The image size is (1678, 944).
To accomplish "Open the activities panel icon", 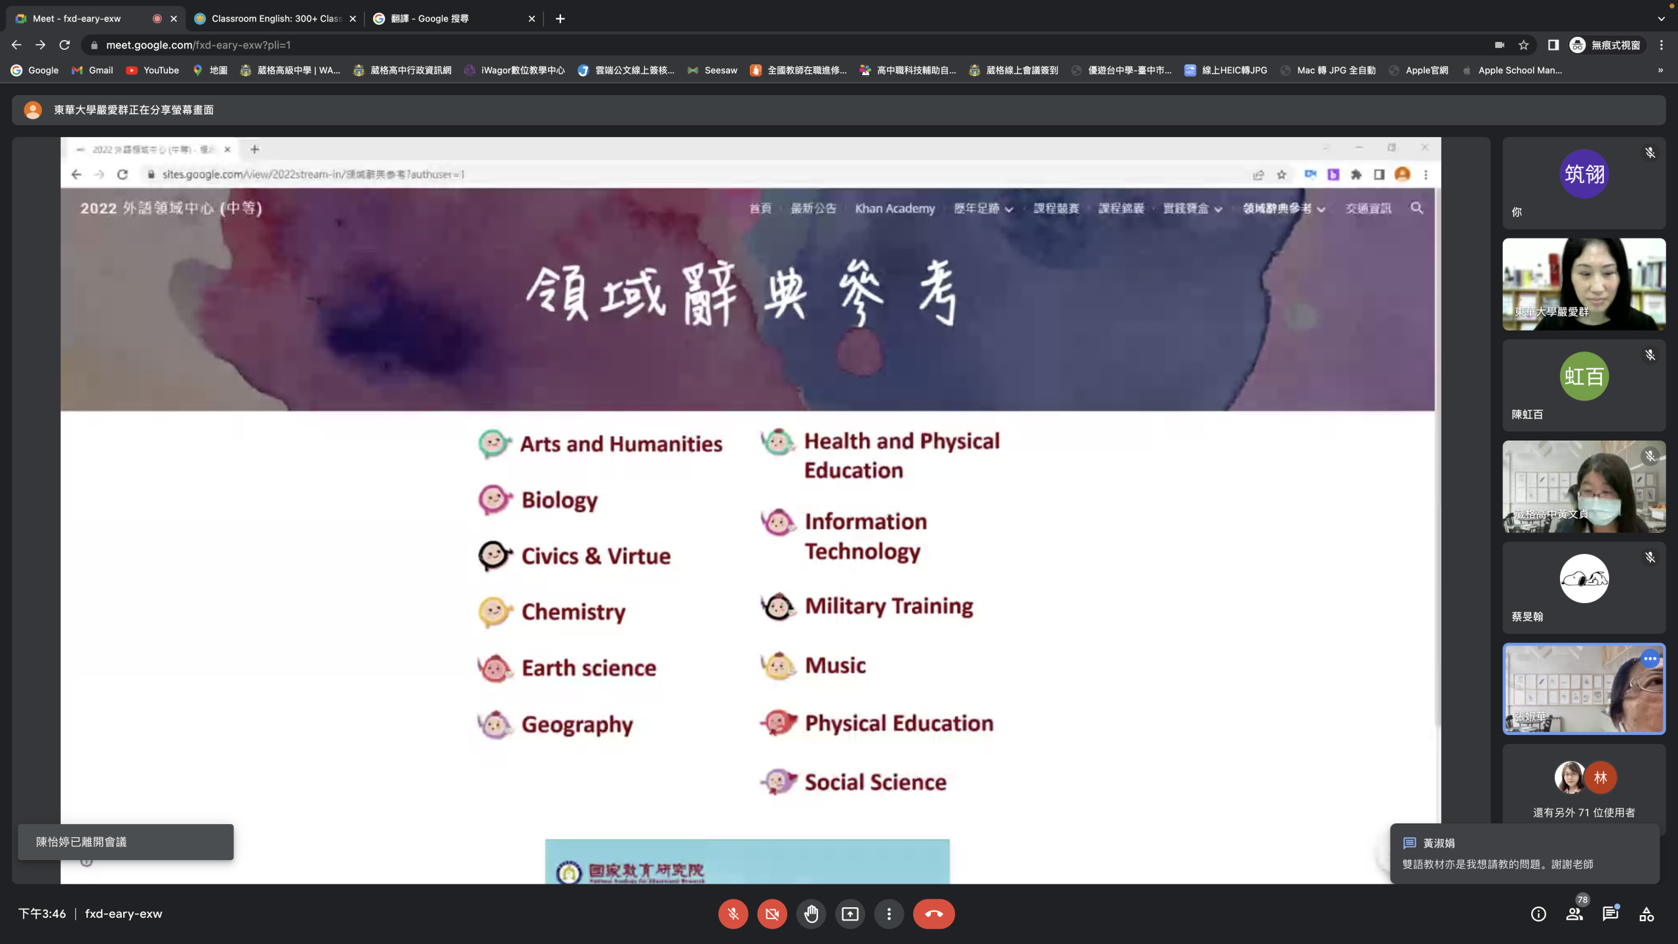I will (x=1646, y=914).
